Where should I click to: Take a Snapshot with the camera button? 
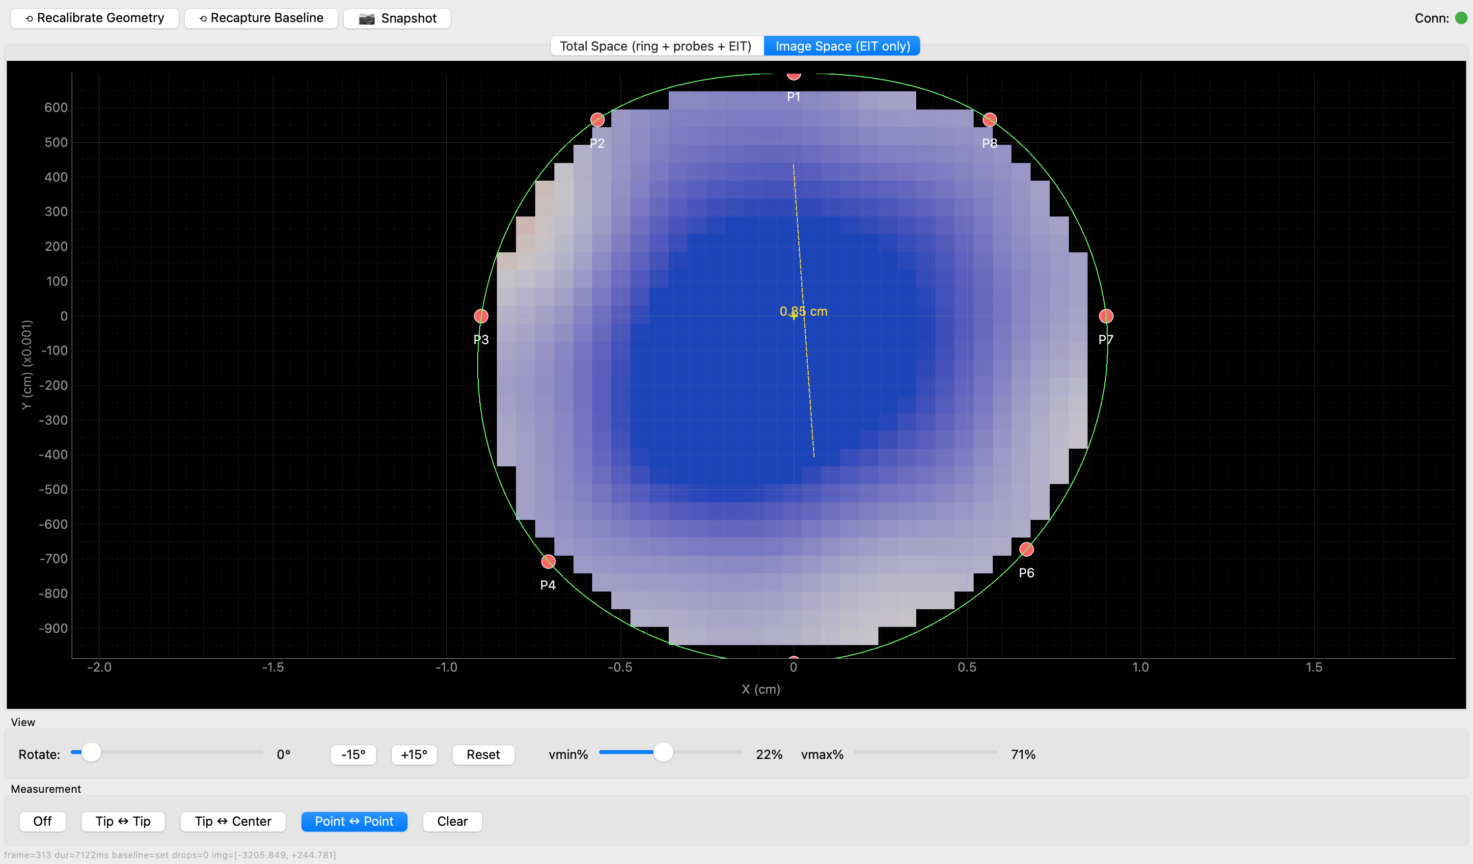(397, 18)
